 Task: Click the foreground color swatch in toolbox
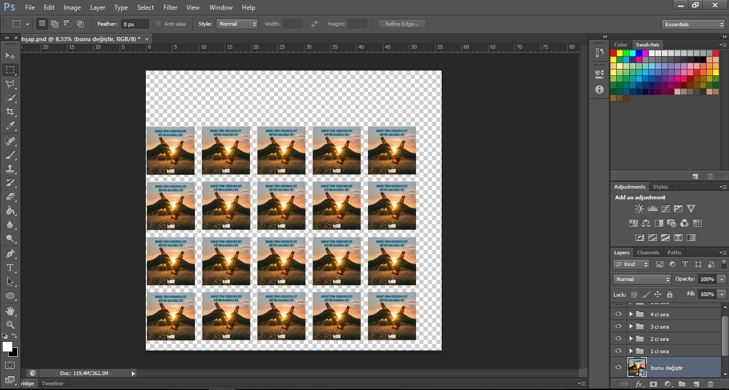click(7, 347)
